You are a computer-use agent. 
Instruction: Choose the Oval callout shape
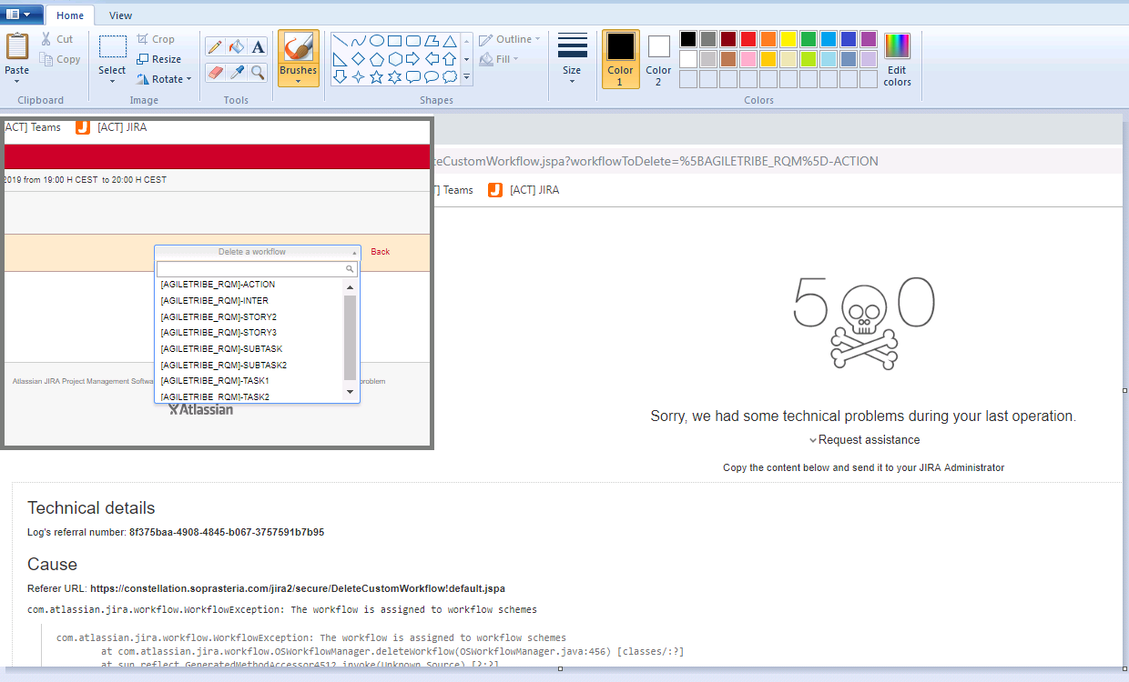tap(431, 77)
